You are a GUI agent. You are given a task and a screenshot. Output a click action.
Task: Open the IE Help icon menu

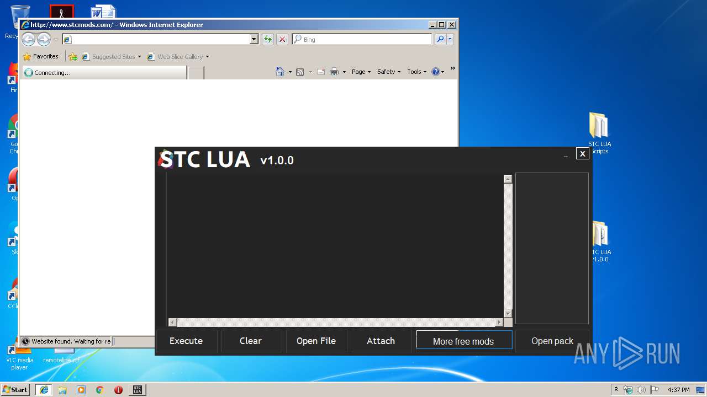tap(438, 72)
